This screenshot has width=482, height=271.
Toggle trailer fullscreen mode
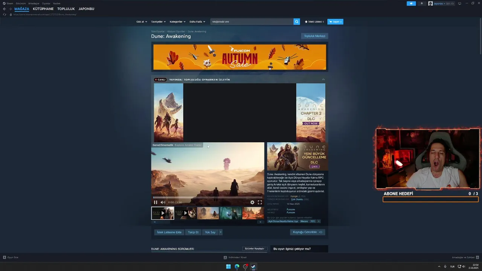(x=260, y=202)
